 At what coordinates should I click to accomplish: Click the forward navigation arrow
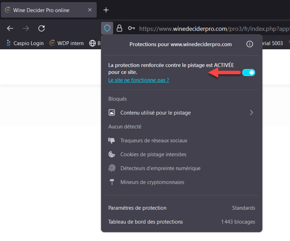click(x=26, y=28)
